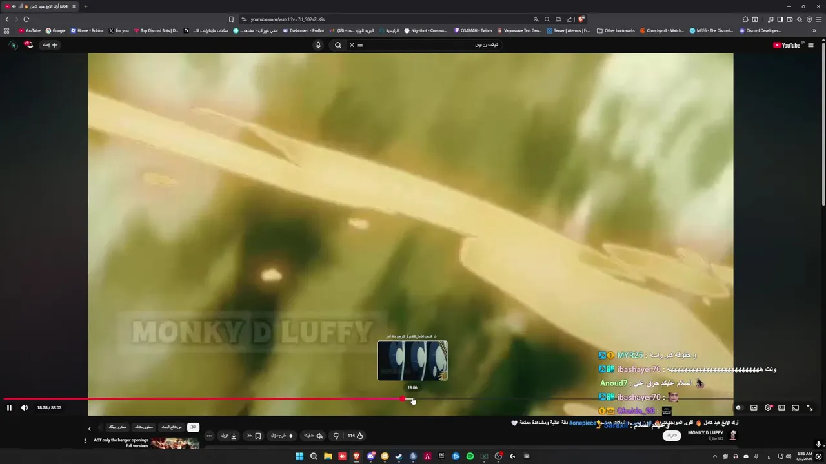Open the browser apps grid icon
Screen dimensions: 826x464
tap(6, 30)
